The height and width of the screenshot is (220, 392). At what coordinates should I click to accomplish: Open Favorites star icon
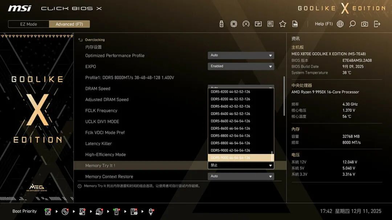pos(283,24)
